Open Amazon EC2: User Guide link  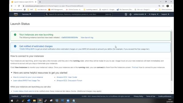click(x=67, y=77)
